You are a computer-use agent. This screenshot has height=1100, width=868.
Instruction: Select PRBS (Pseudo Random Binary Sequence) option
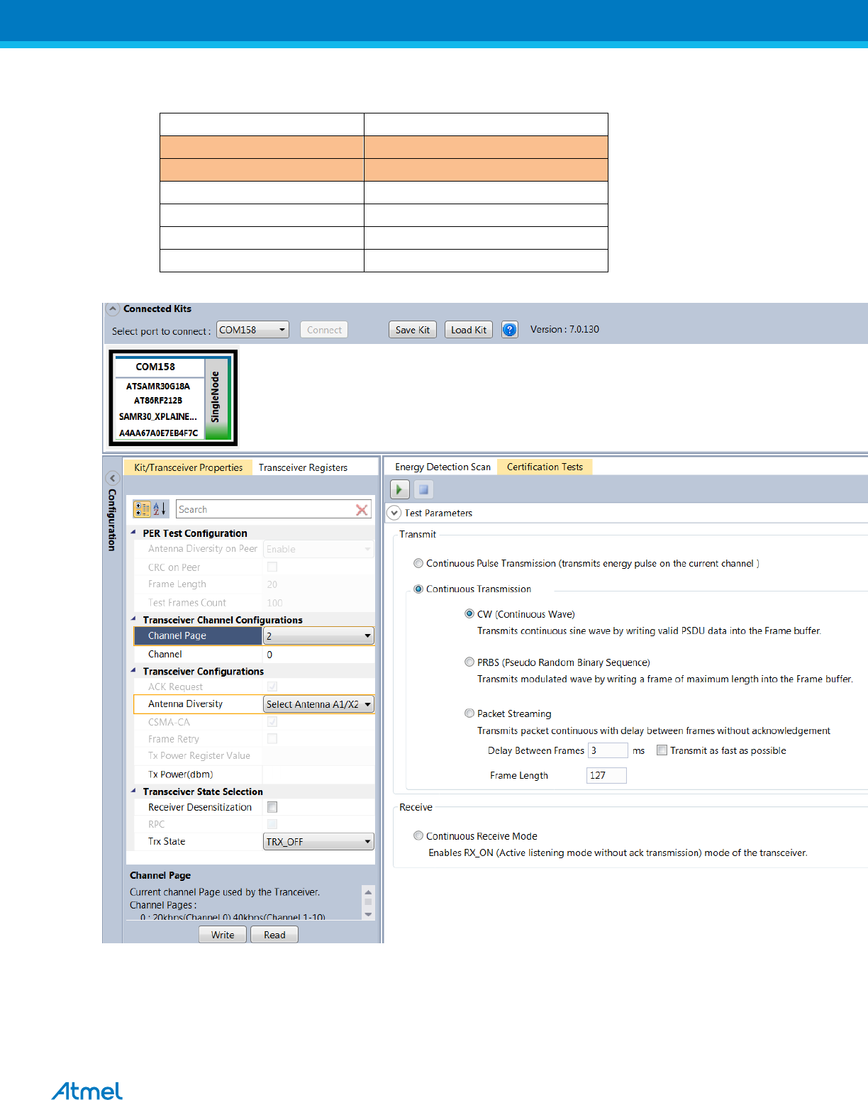(x=469, y=662)
